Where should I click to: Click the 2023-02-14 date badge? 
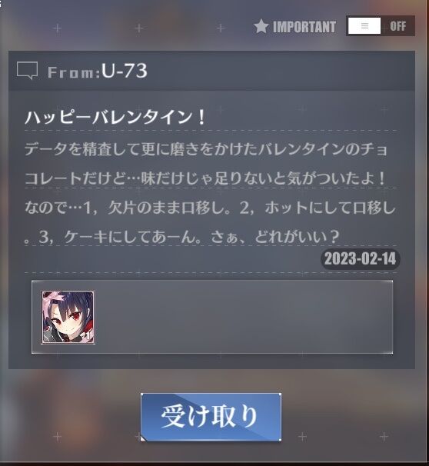(x=361, y=258)
